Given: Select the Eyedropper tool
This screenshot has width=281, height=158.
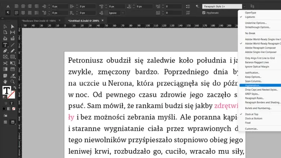Looking at the screenshot, I should 13,76.
